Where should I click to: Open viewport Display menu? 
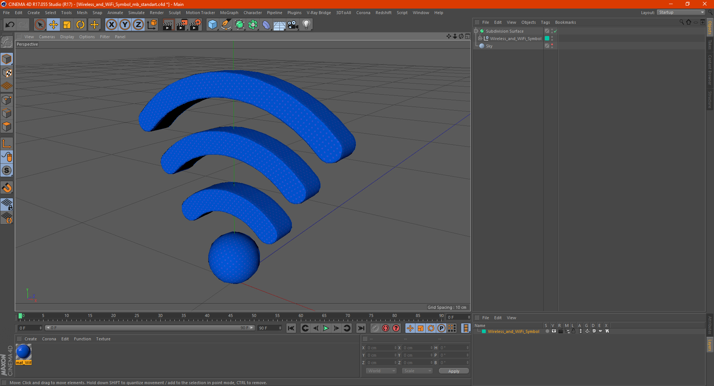[x=67, y=37]
